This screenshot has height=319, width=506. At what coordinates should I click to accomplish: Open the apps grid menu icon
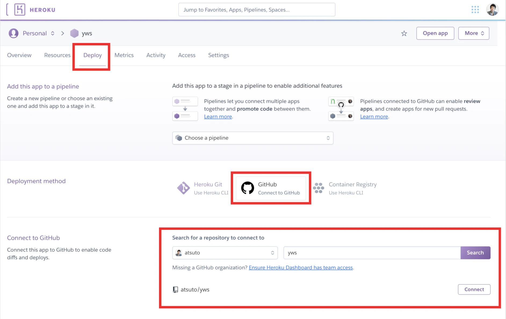pos(475,10)
